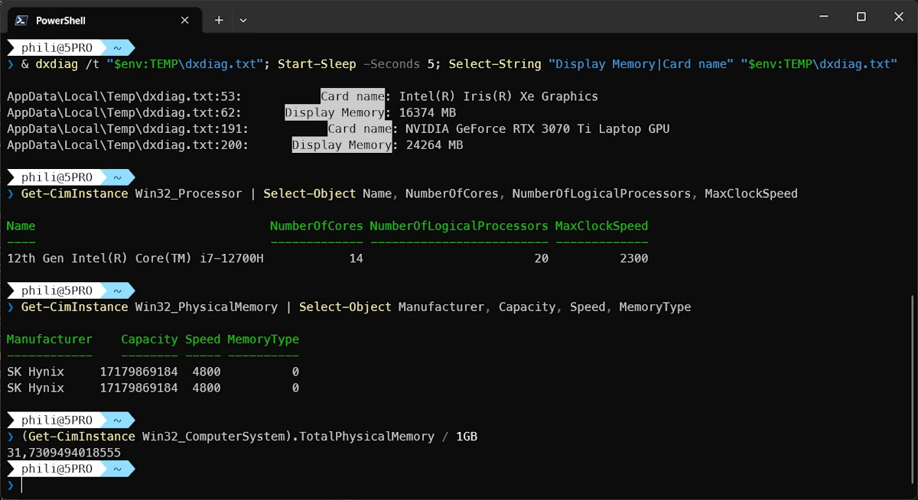Open the new-tab profile dropdown

point(243,21)
